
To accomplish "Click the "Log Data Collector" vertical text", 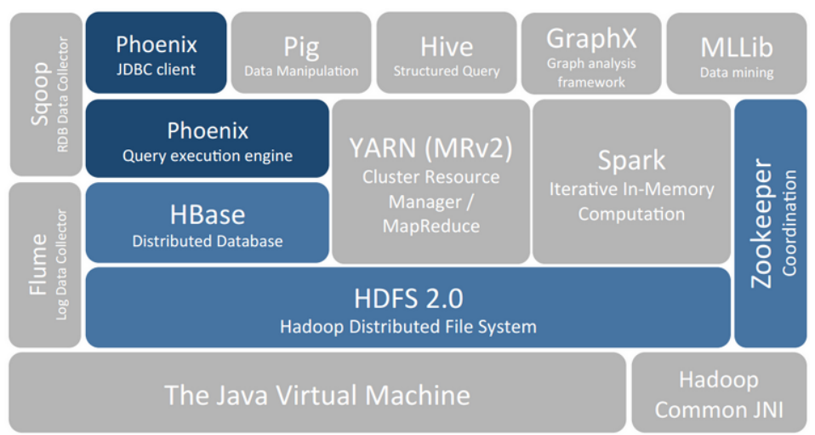I will coord(61,265).
